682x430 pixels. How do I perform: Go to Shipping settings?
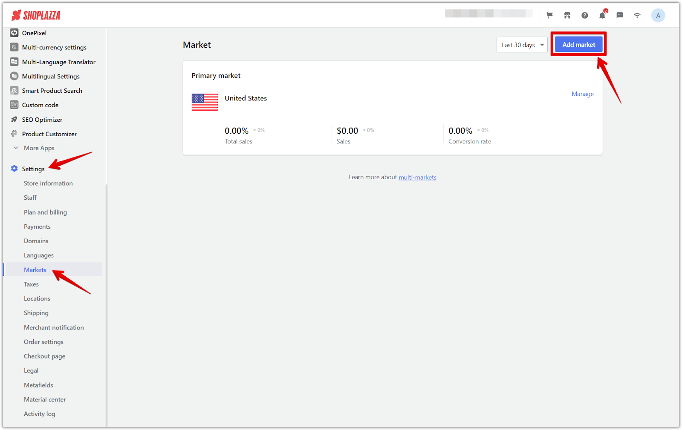pyautogui.click(x=36, y=313)
